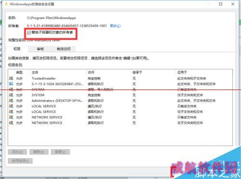The image size is (241, 179).
Task: Click the 查看 button
Action: coord(60,152)
